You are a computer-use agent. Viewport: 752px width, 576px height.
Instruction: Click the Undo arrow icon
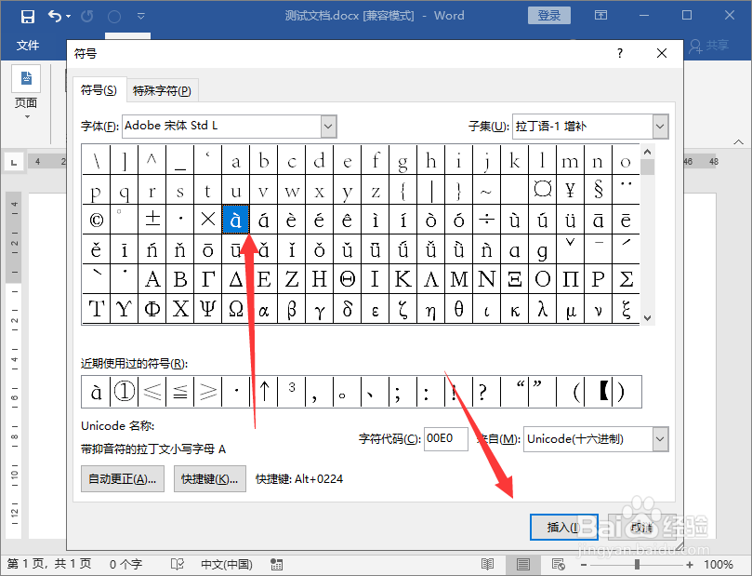[55, 17]
